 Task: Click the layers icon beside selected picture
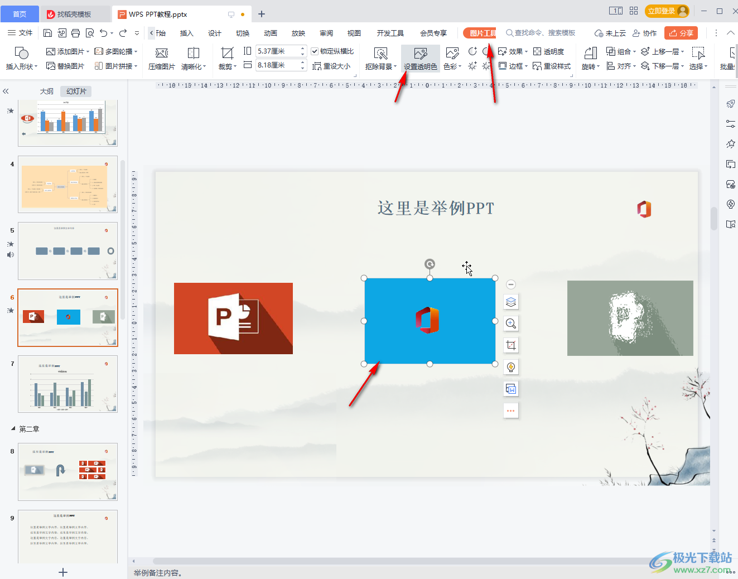point(511,302)
